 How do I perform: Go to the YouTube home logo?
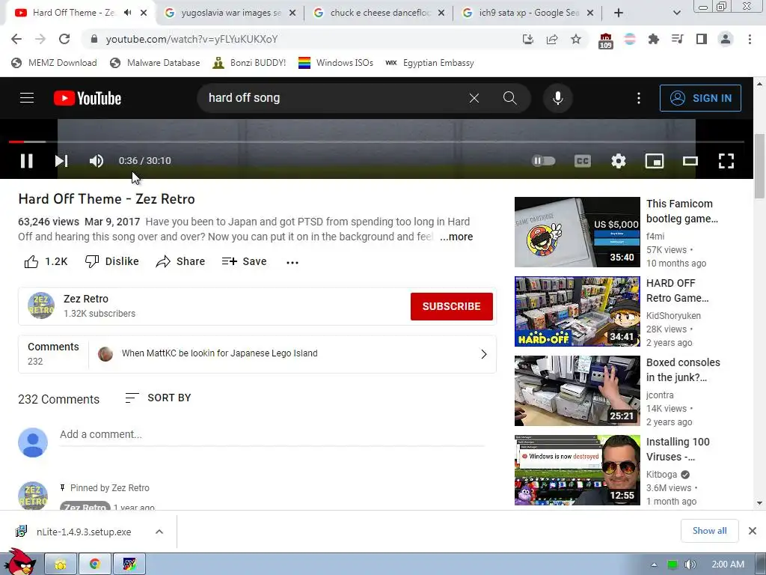88,98
